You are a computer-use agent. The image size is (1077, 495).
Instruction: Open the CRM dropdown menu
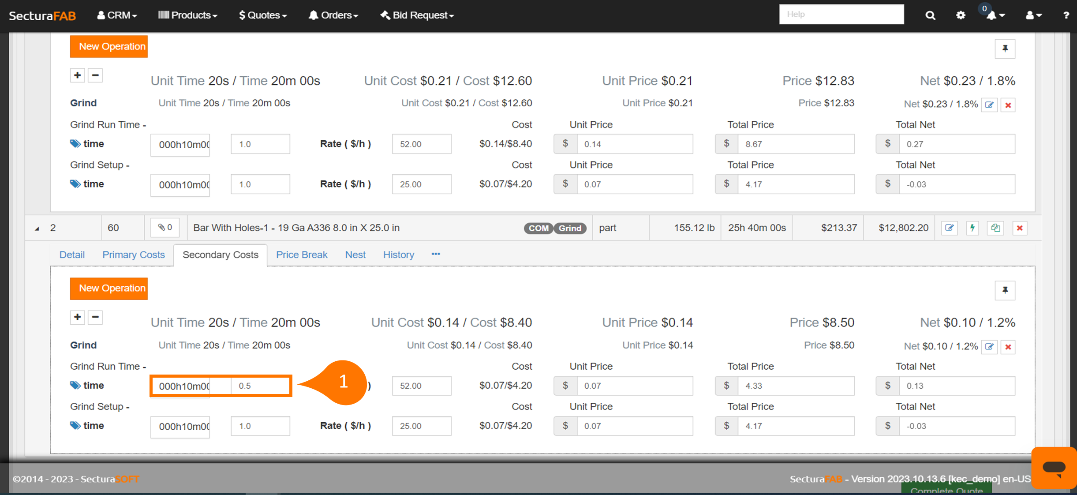[117, 15]
